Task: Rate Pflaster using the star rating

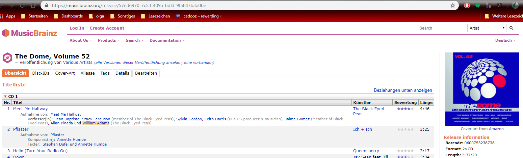Action: [x=405, y=129]
